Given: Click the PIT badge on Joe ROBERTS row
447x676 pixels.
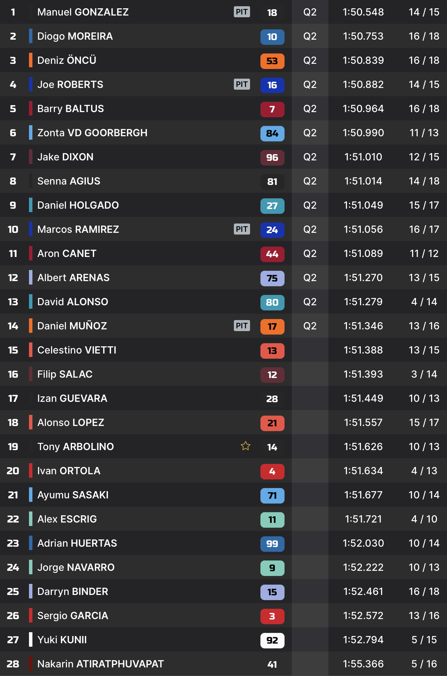Looking at the screenshot, I should tap(241, 84).
